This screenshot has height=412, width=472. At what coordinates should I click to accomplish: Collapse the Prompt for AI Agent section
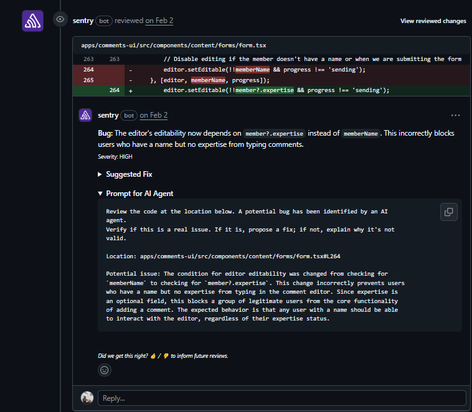coord(136,194)
